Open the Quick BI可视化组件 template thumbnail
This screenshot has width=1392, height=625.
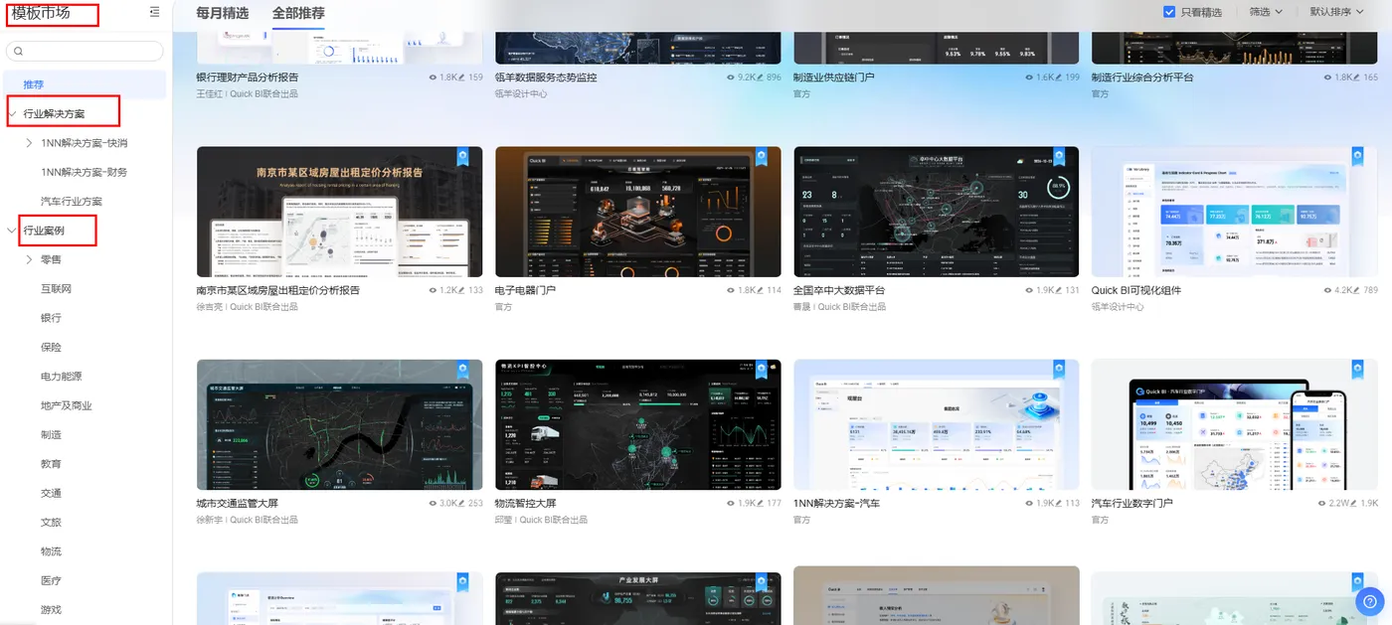[x=1235, y=213]
